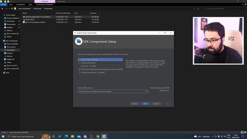The image size is (247, 139).
Task: Select Este Computador in navigation pane
Action: (x=12, y=41)
